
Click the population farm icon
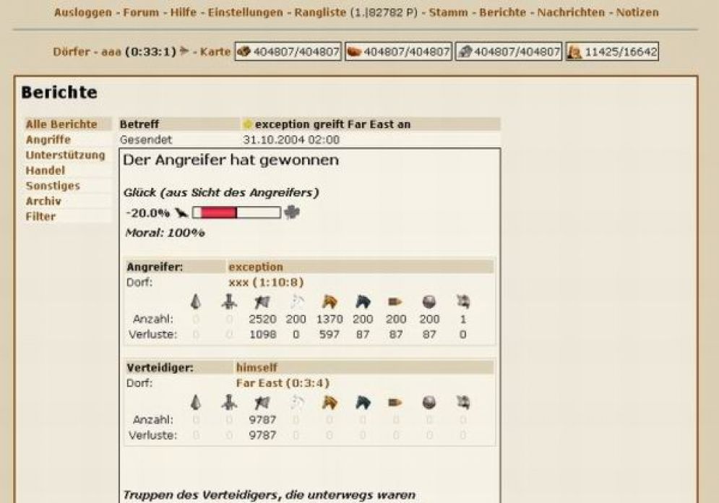[574, 52]
